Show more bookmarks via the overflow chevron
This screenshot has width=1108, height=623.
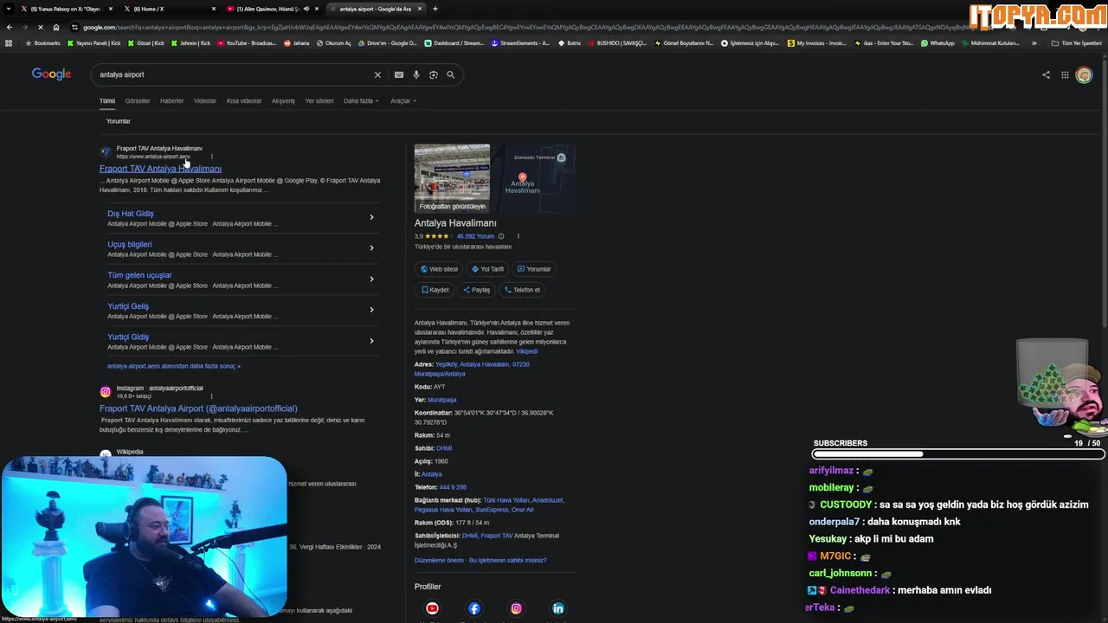(x=1034, y=43)
